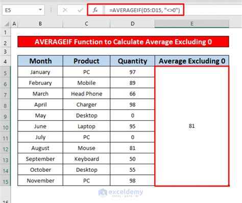242x203 pixels.
Task: Click the April cell
Action: (x=40, y=104)
